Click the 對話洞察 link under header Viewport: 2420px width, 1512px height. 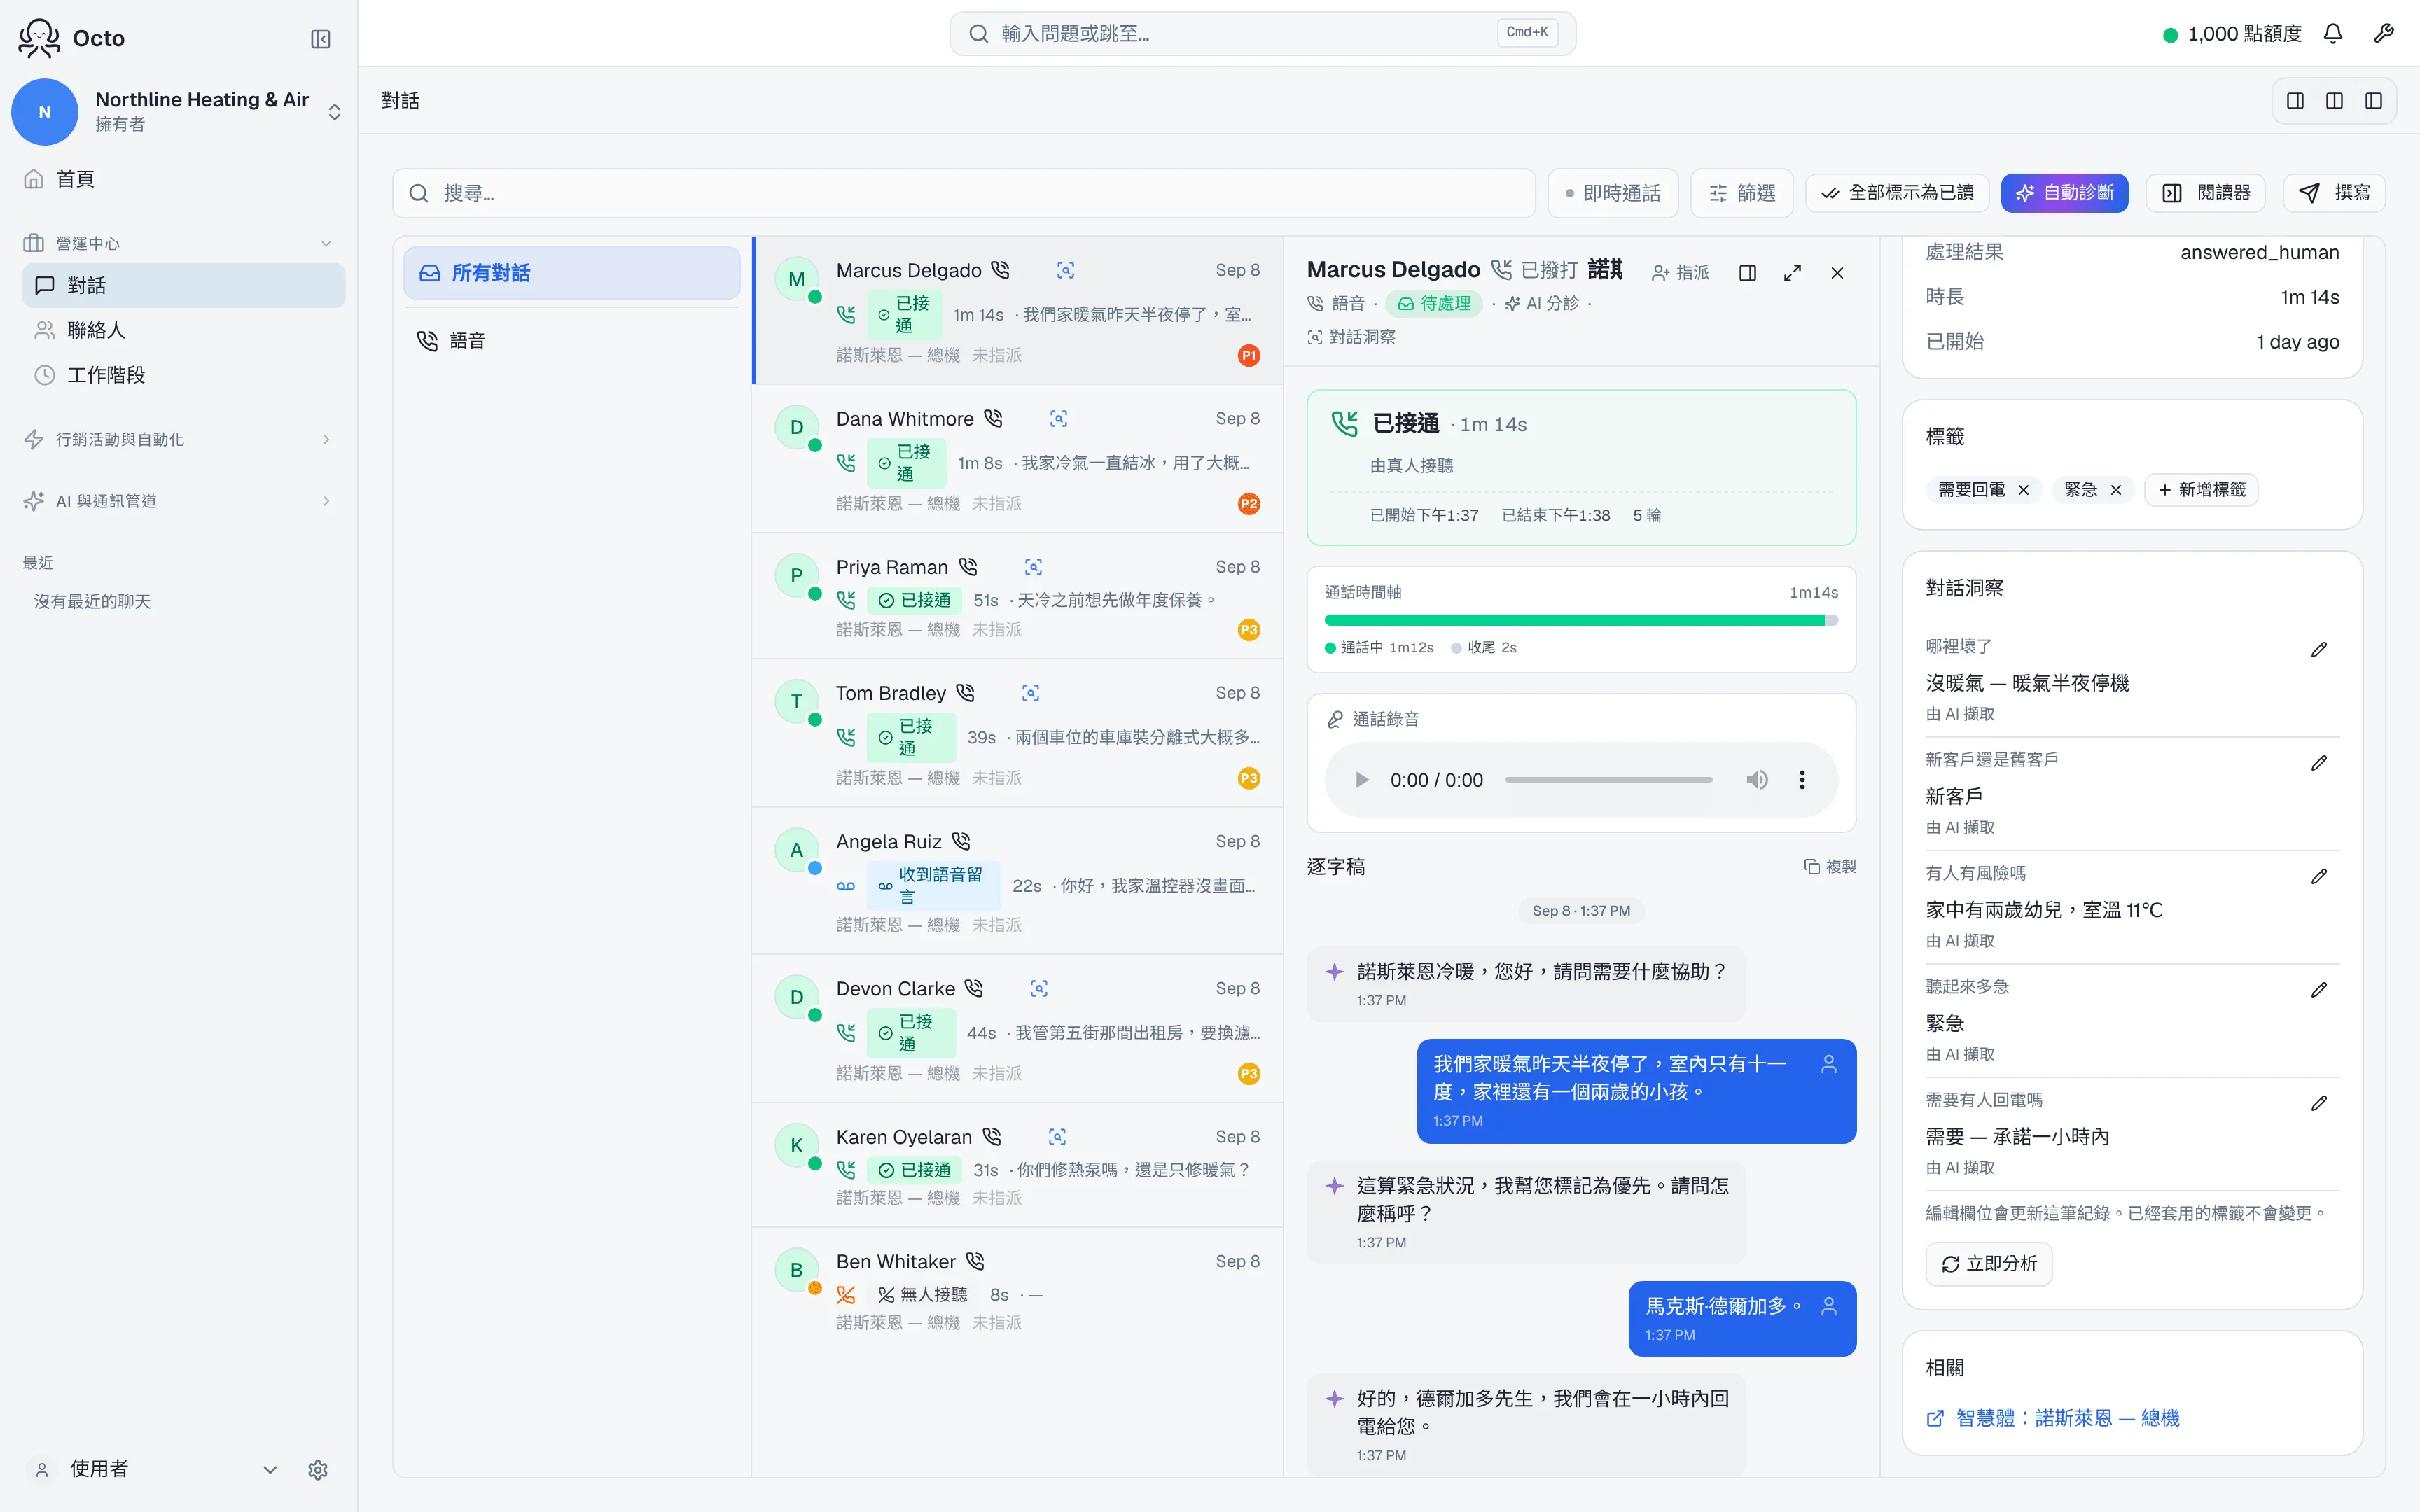[x=1352, y=338]
